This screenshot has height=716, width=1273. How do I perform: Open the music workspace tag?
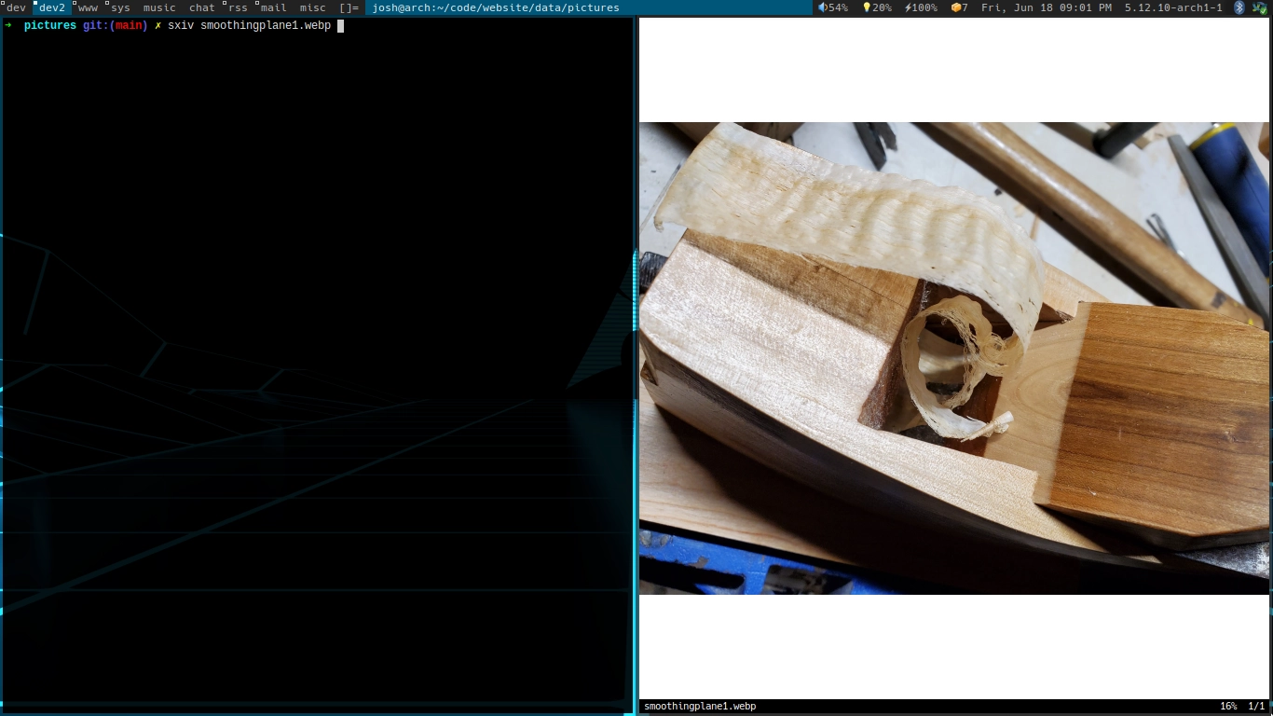click(x=159, y=7)
